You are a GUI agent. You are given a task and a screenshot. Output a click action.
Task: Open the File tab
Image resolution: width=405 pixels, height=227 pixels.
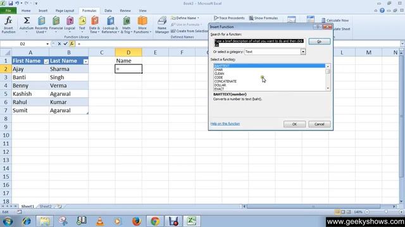(8, 11)
